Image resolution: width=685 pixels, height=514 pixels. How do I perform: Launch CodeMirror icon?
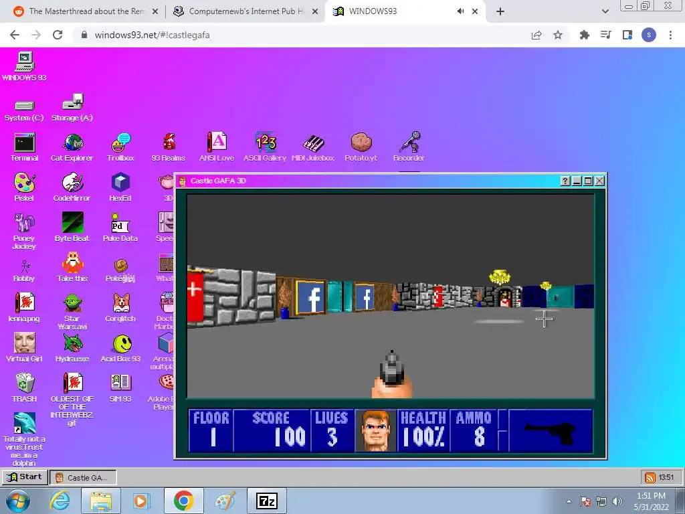(72, 187)
